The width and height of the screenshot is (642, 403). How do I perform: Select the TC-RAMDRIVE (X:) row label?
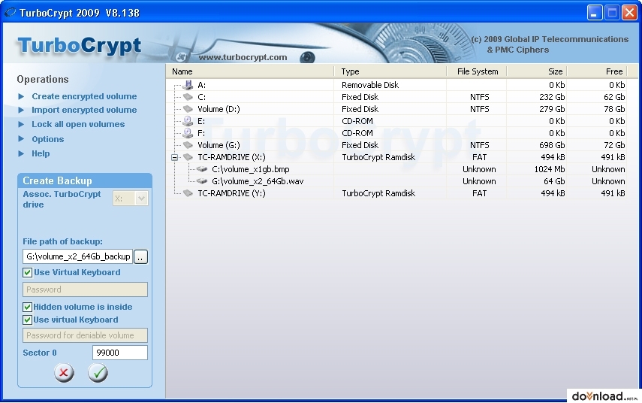(231, 157)
